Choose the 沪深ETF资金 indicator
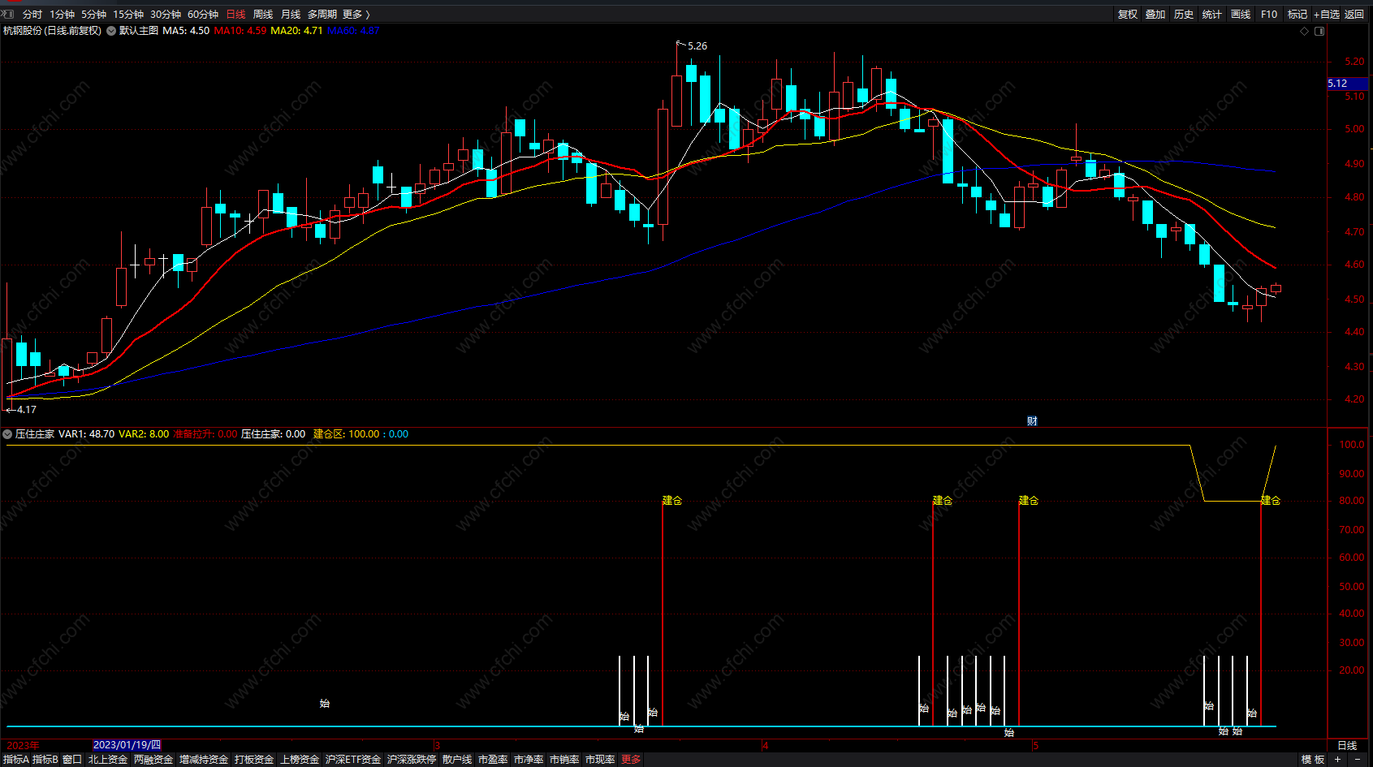 (x=353, y=760)
